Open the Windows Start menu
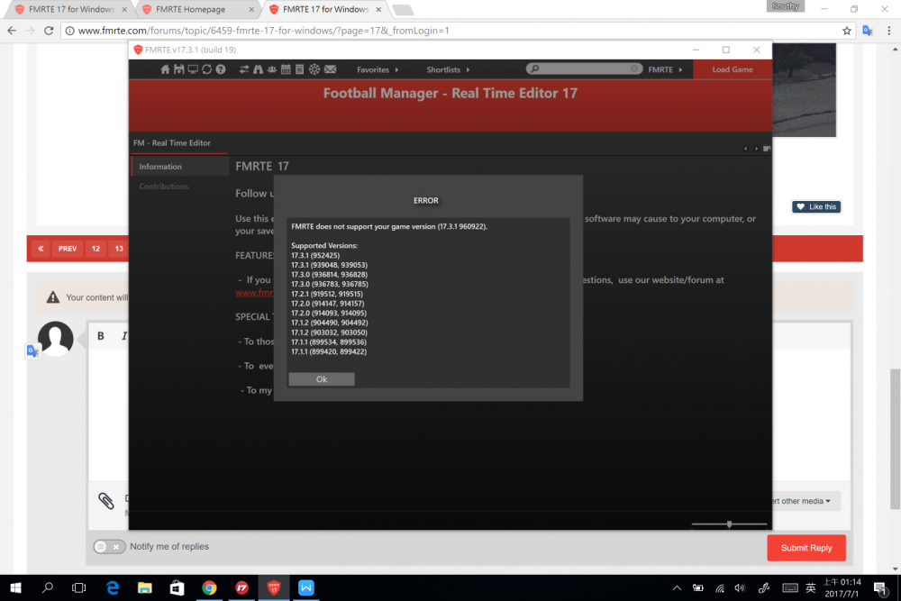This screenshot has width=901, height=601. coord(15,587)
